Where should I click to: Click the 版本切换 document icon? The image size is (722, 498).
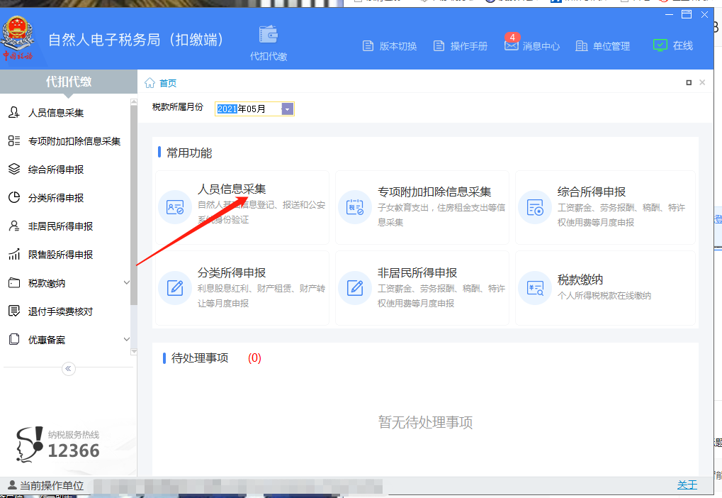coord(368,46)
